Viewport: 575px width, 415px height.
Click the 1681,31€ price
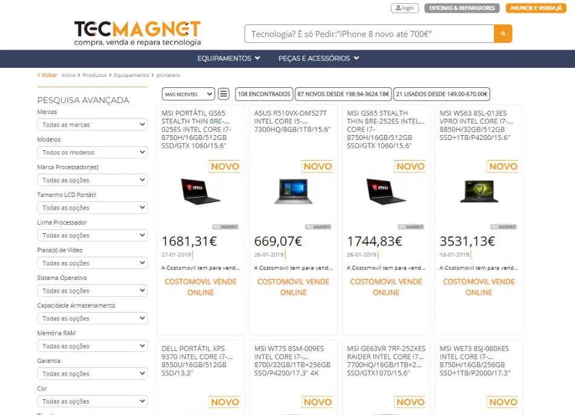coord(189,241)
